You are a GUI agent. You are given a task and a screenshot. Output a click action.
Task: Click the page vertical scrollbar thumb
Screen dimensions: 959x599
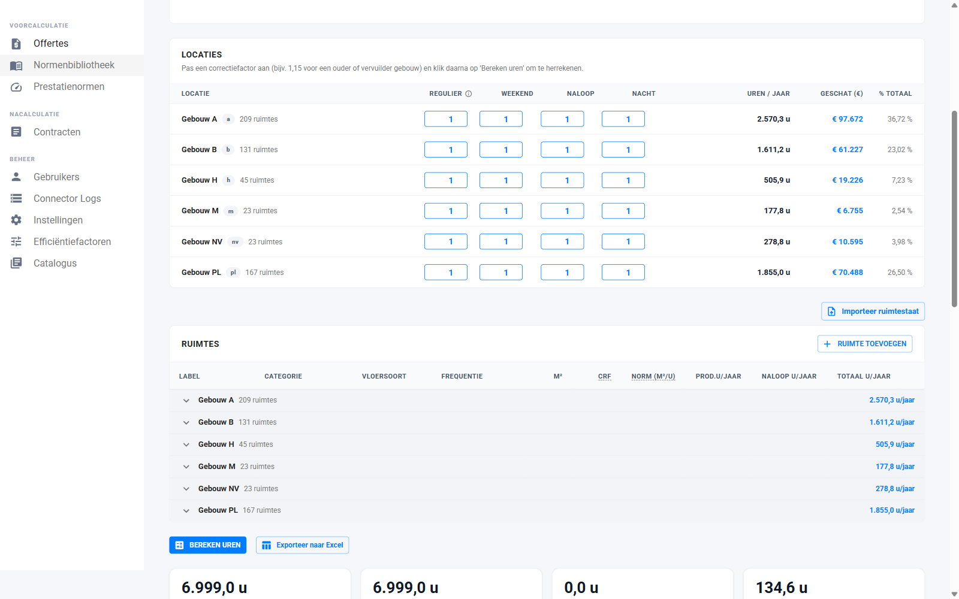pos(954,208)
